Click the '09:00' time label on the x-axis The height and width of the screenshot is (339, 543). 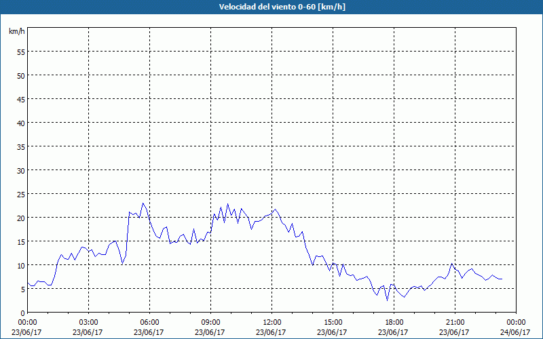(210, 323)
